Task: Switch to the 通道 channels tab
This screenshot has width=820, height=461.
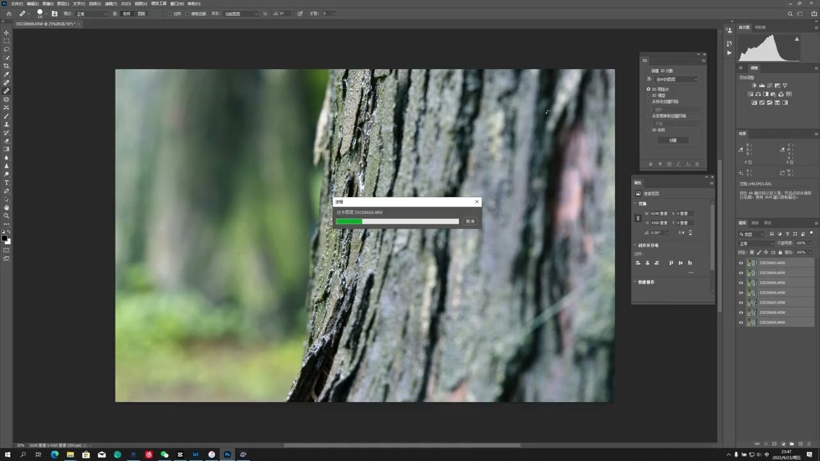Action: click(755, 223)
